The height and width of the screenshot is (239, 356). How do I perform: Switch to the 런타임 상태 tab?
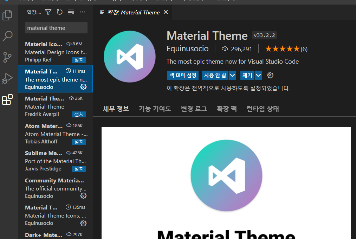pos(263,109)
